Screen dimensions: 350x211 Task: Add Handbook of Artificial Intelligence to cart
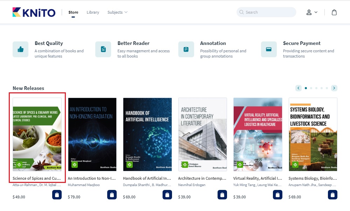[x=167, y=194]
